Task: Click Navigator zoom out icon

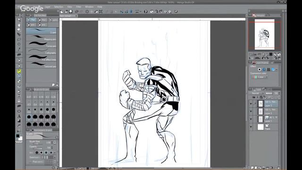Action: pyautogui.click(x=263, y=54)
